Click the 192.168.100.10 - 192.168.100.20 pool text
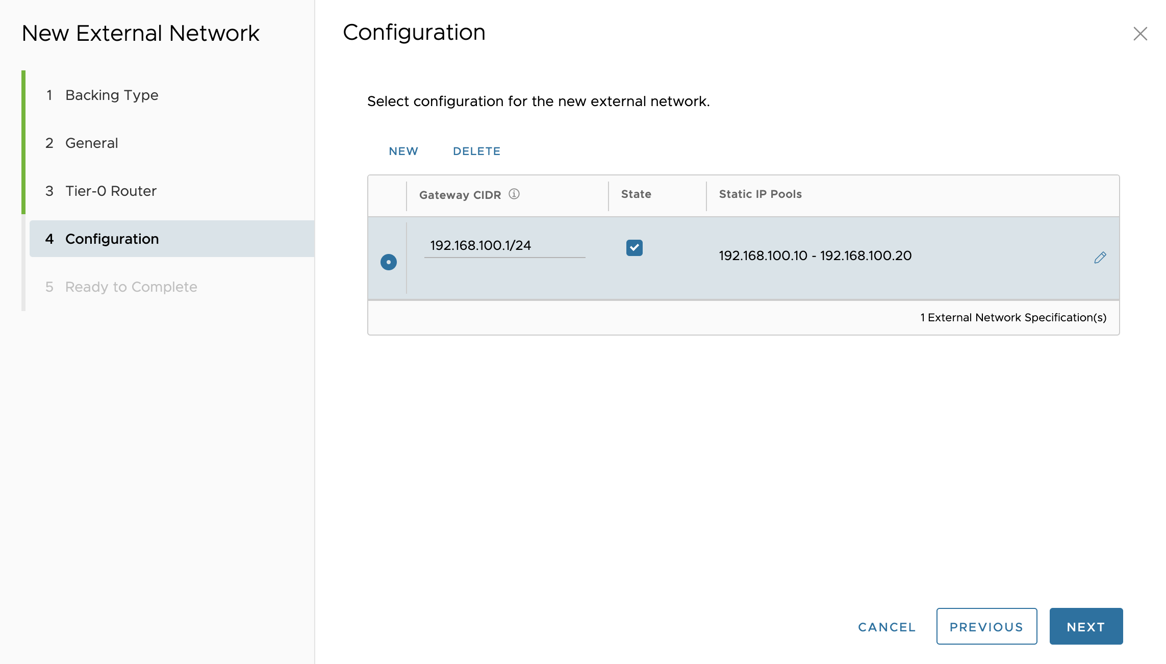This screenshot has height=664, width=1166. click(815, 256)
